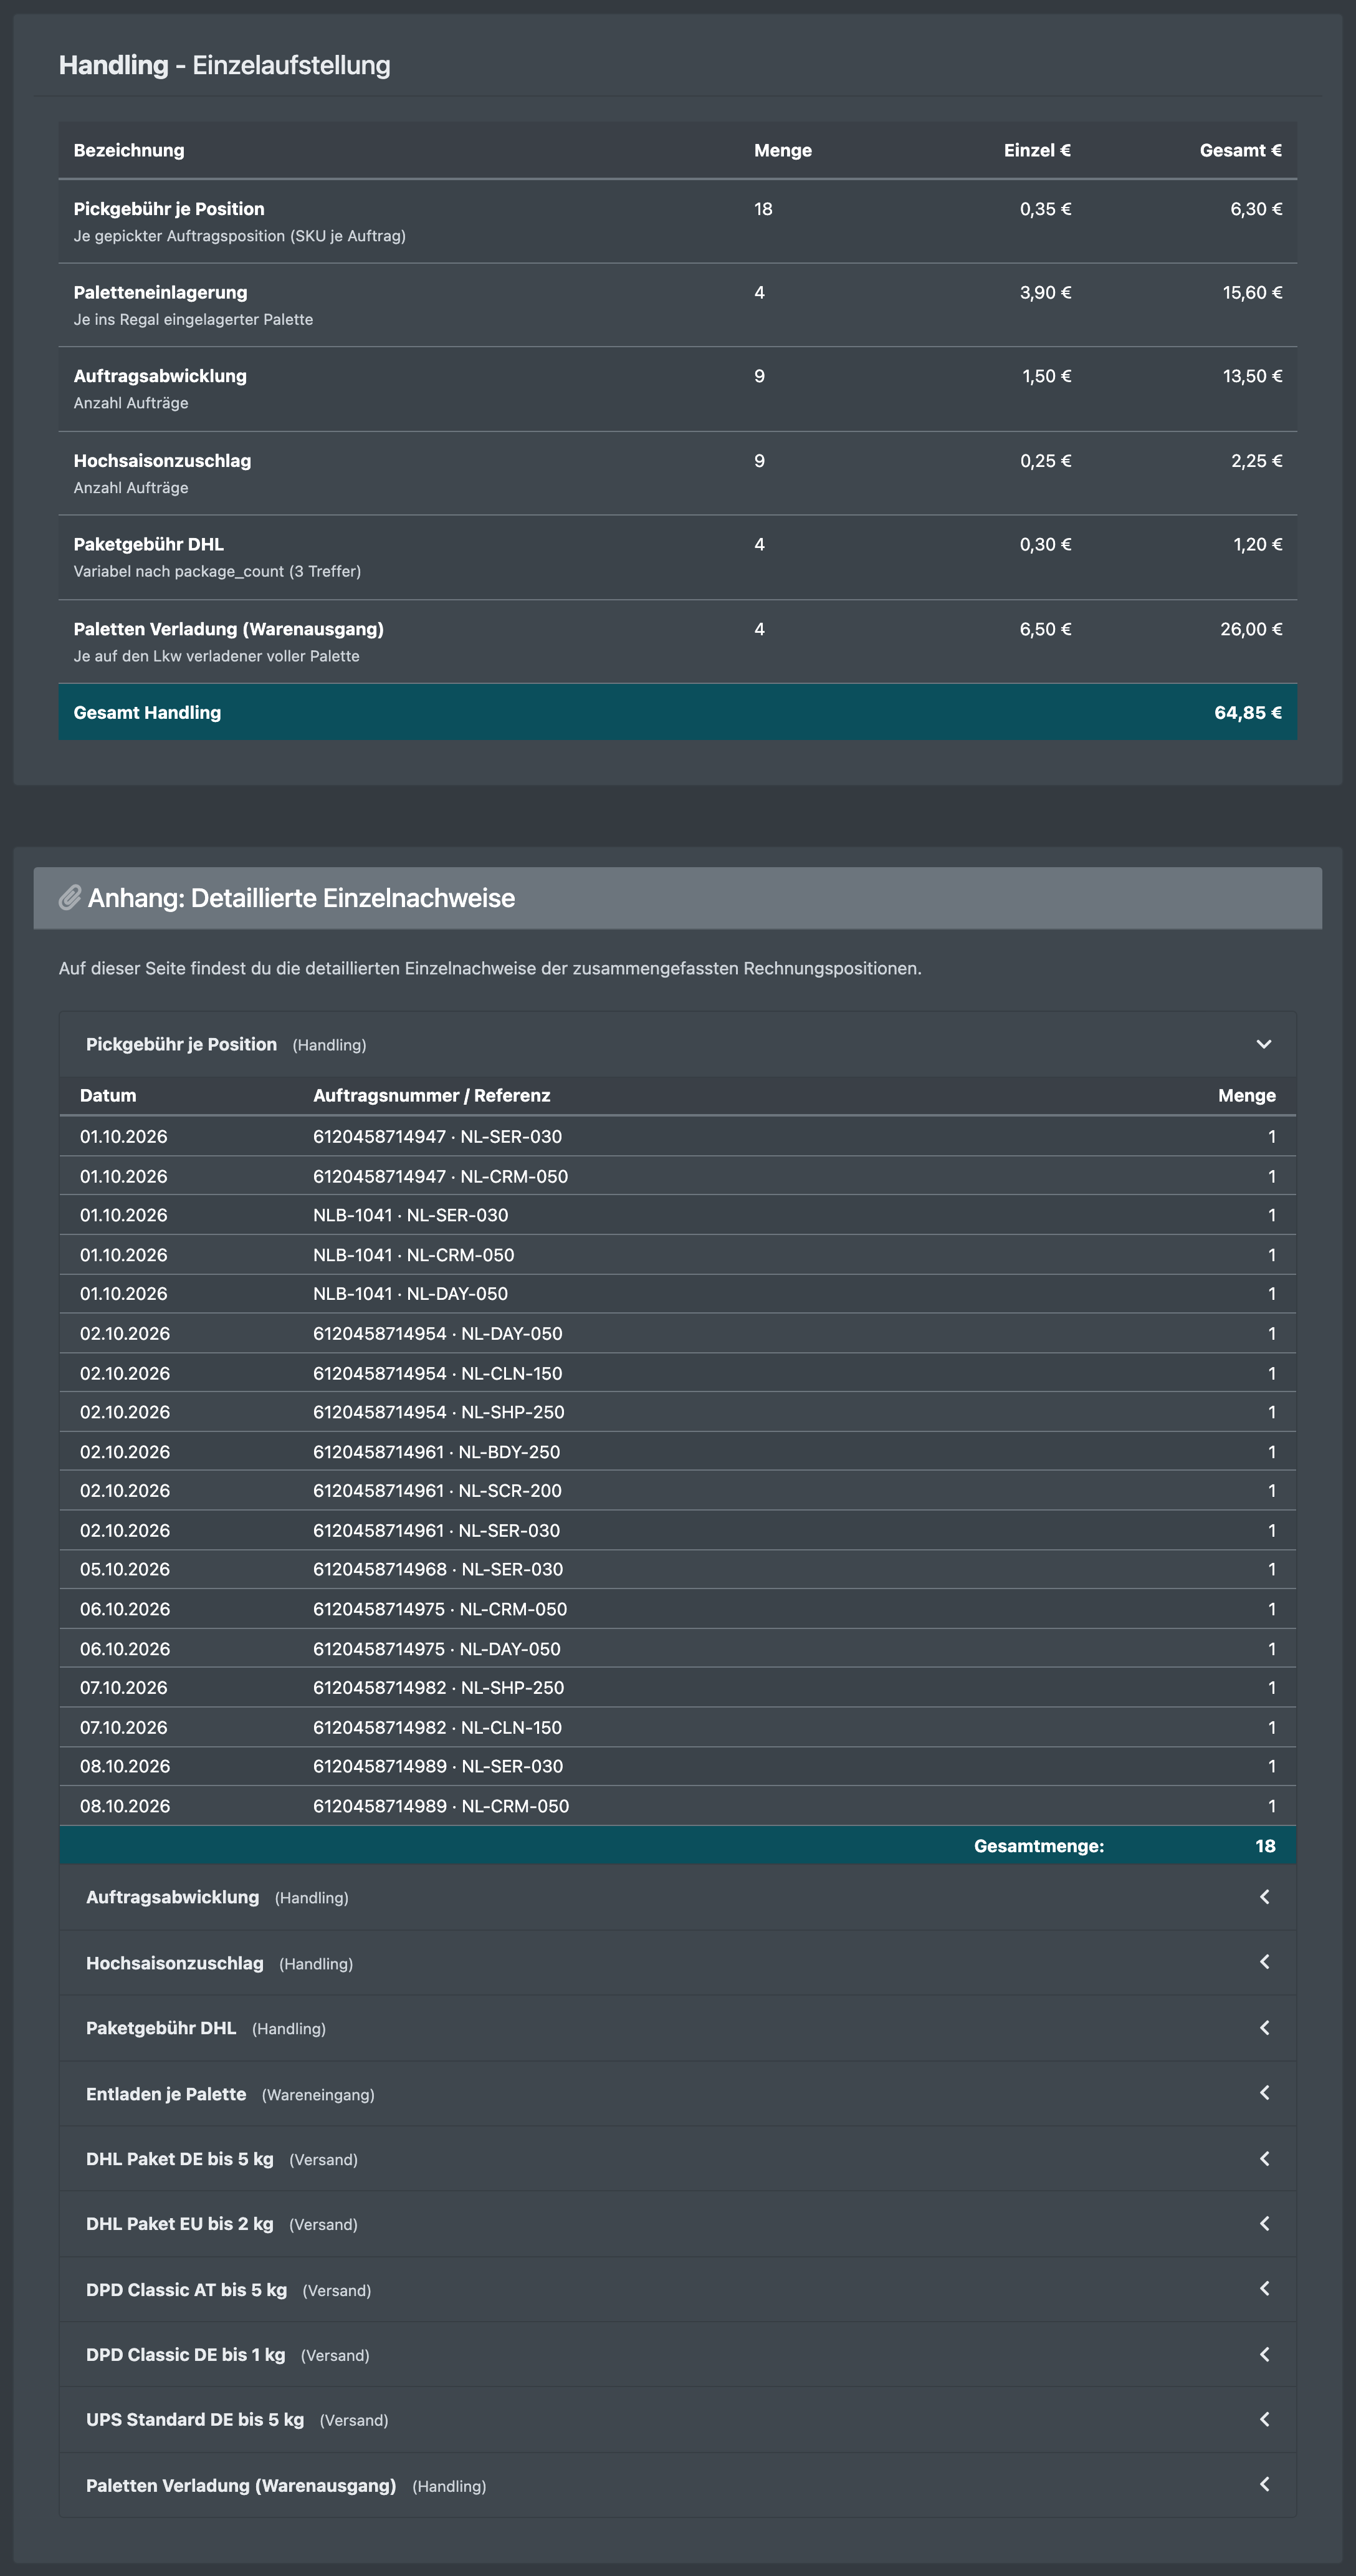Image resolution: width=1356 pixels, height=2576 pixels.
Task: Select the Paletteneinlagerung row title
Action: [160, 292]
